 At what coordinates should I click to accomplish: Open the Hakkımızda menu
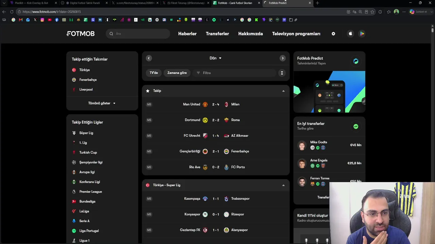[x=250, y=34]
